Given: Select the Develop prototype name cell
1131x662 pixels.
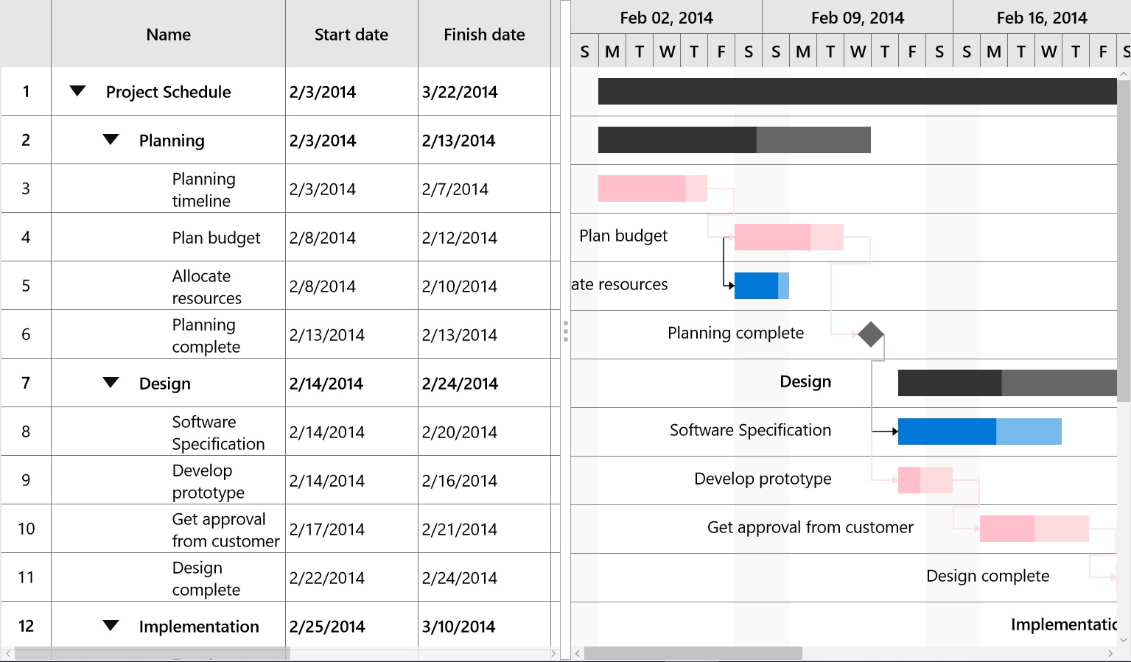Looking at the screenshot, I should click(169, 480).
